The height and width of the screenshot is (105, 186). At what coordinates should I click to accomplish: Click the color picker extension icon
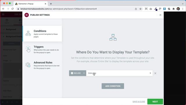coord(156,9)
